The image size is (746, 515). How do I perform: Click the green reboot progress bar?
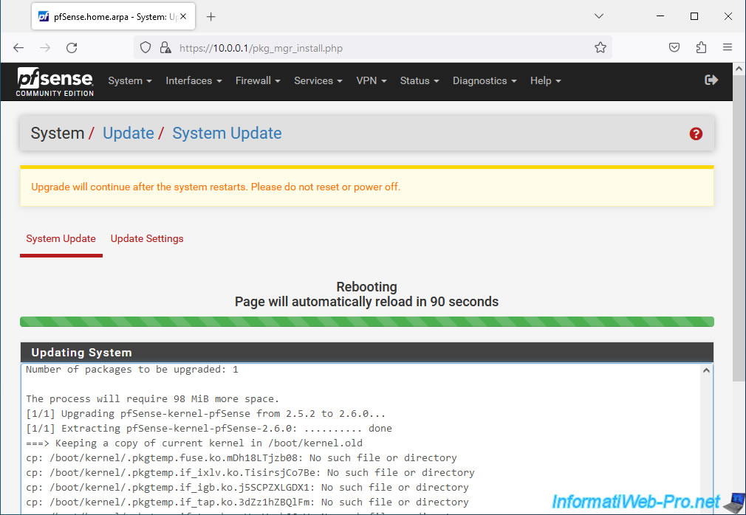(x=367, y=322)
